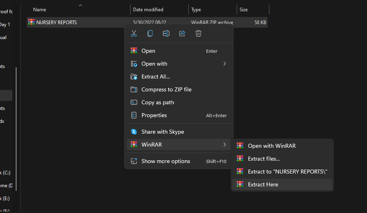This screenshot has width=367, height=213.
Task: Click the Cut scissors icon
Action: click(x=134, y=33)
